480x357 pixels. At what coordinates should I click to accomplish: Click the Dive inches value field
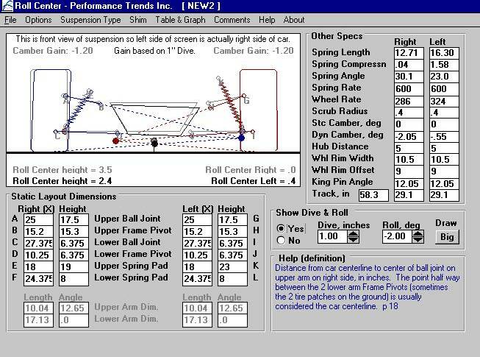pos(330,236)
